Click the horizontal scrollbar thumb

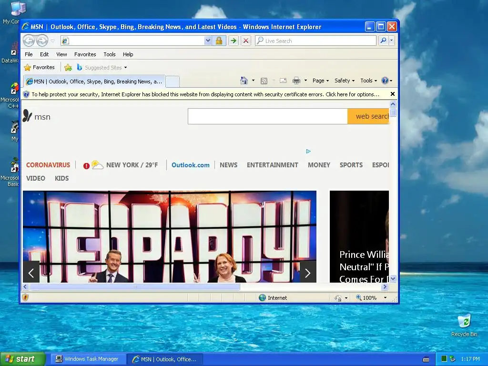coord(135,286)
